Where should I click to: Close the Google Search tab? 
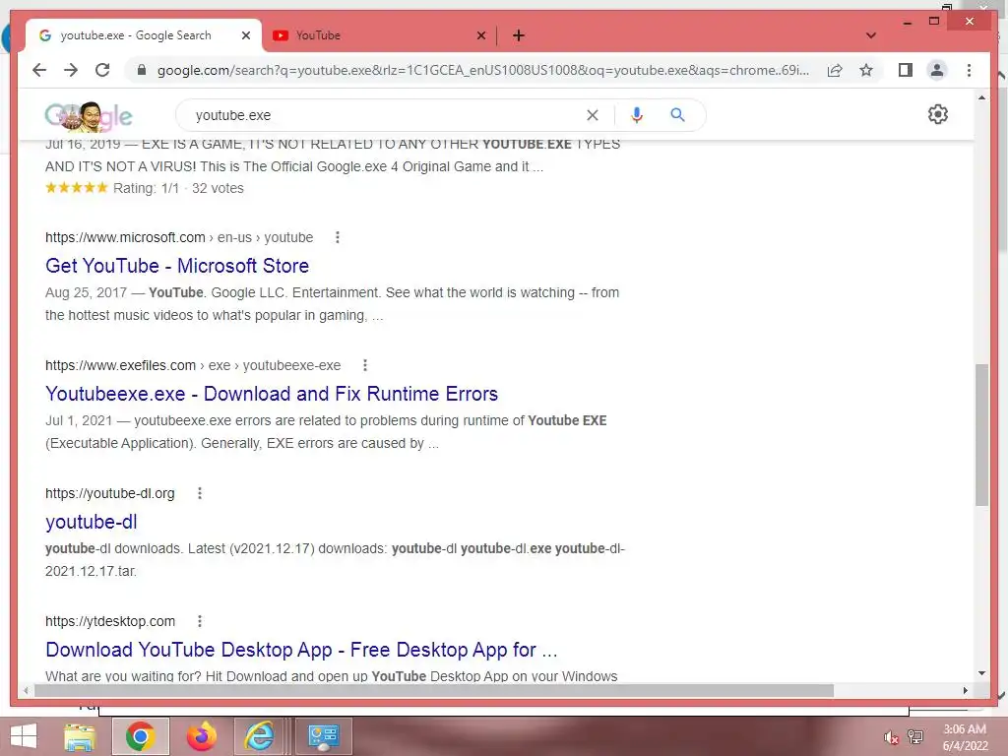click(245, 35)
